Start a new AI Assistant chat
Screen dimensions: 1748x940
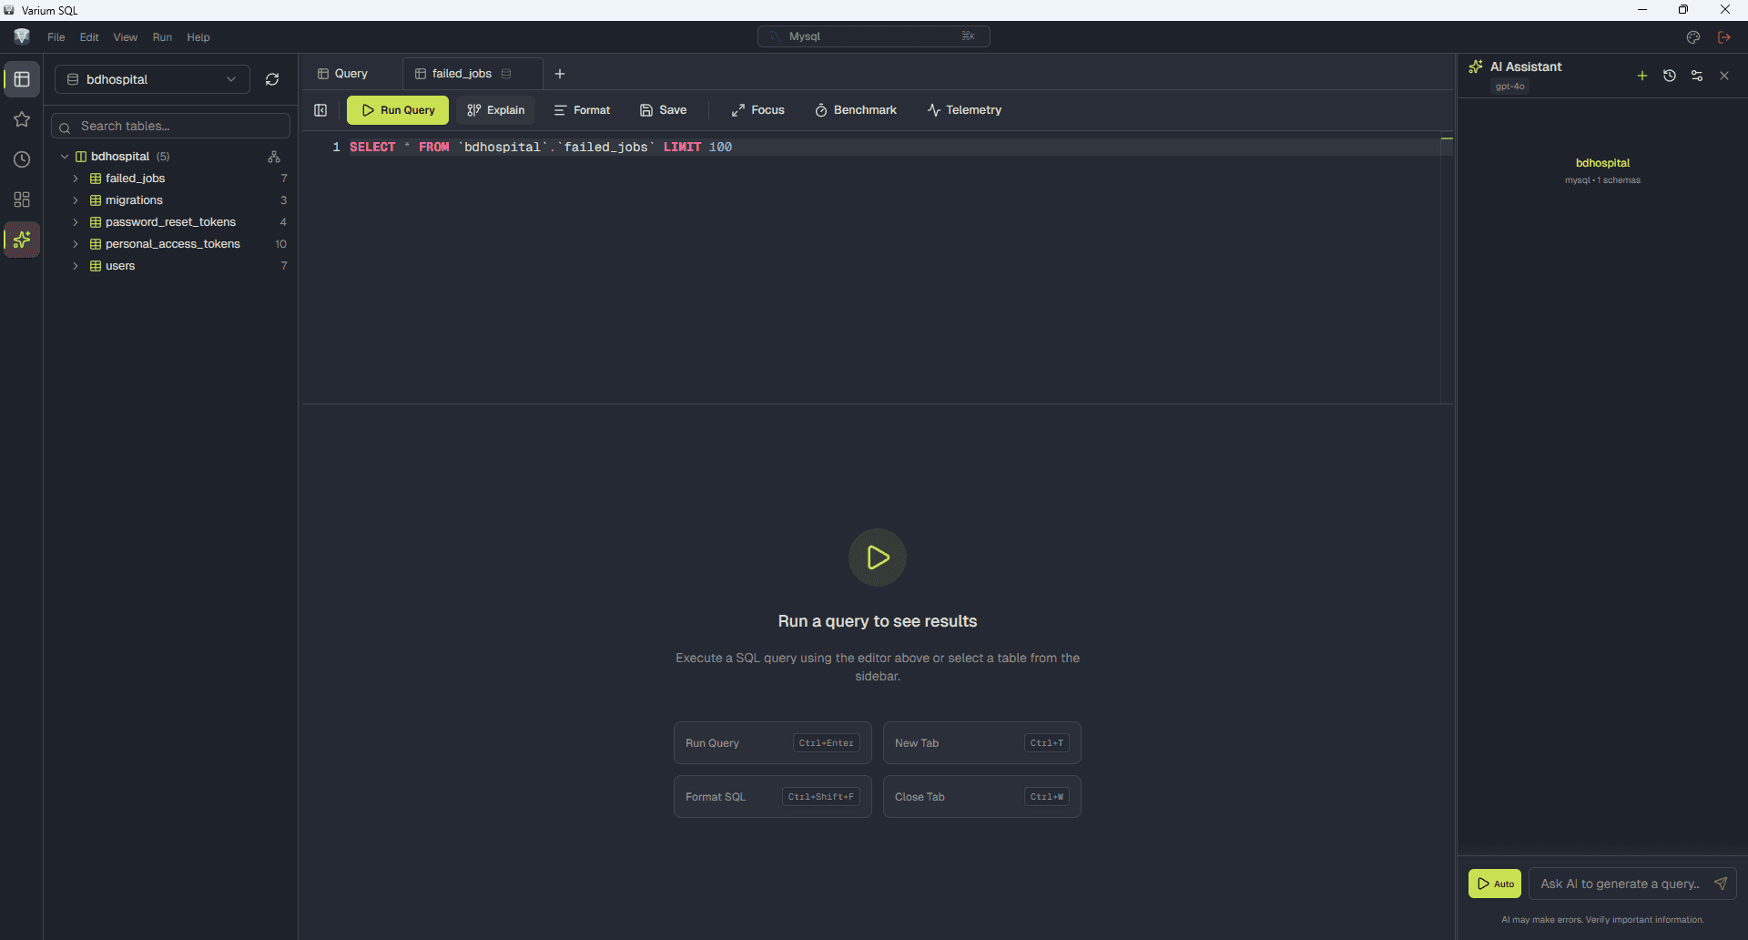(x=1642, y=76)
